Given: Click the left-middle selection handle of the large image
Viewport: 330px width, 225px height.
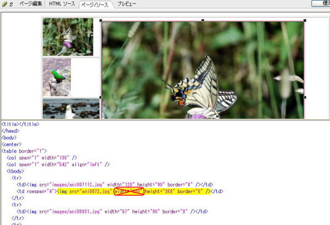Looking at the screenshot, I should 101,97.
